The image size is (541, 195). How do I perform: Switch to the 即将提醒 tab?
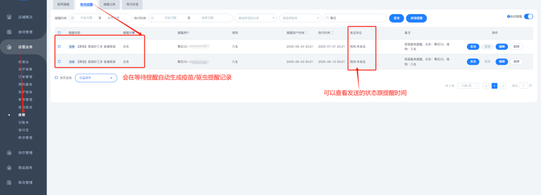63,5
